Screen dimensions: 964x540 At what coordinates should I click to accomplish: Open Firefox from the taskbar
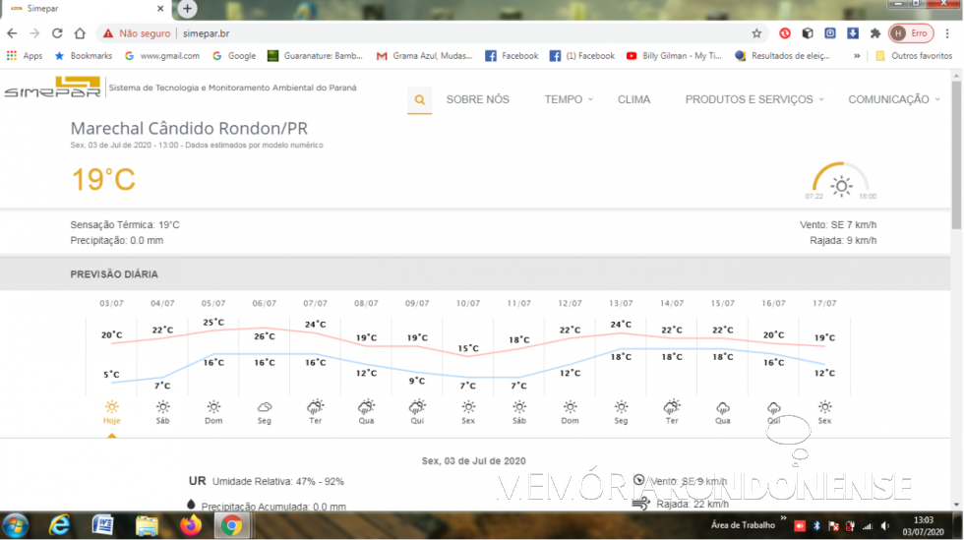(x=190, y=525)
